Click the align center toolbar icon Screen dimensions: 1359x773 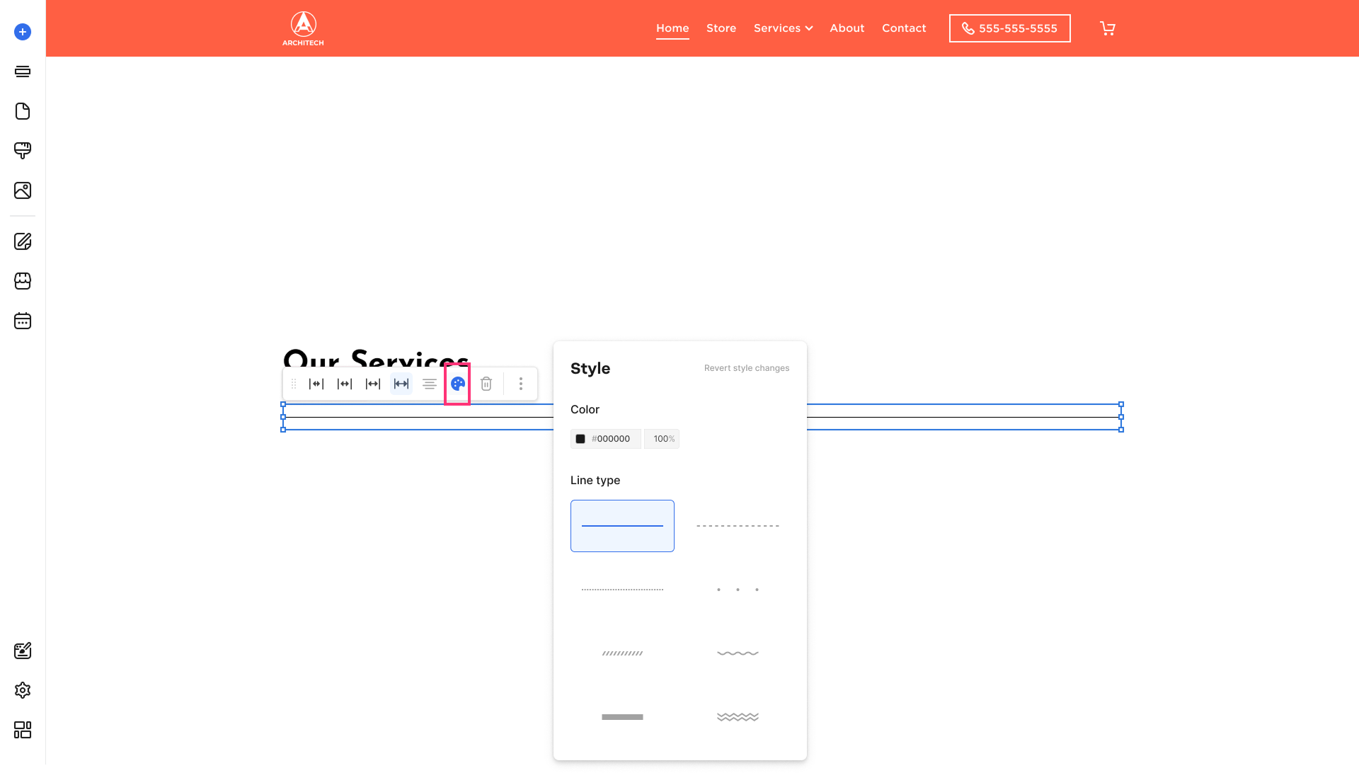(430, 384)
